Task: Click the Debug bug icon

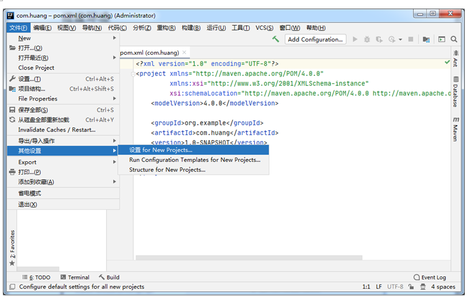Action: point(367,39)
